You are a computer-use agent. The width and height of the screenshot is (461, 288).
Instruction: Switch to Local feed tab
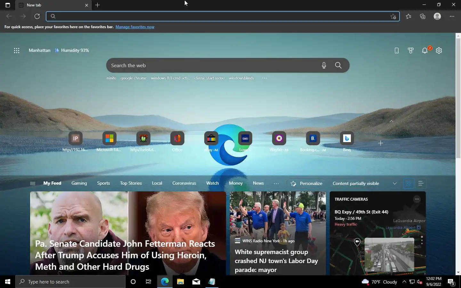[157, 183]
